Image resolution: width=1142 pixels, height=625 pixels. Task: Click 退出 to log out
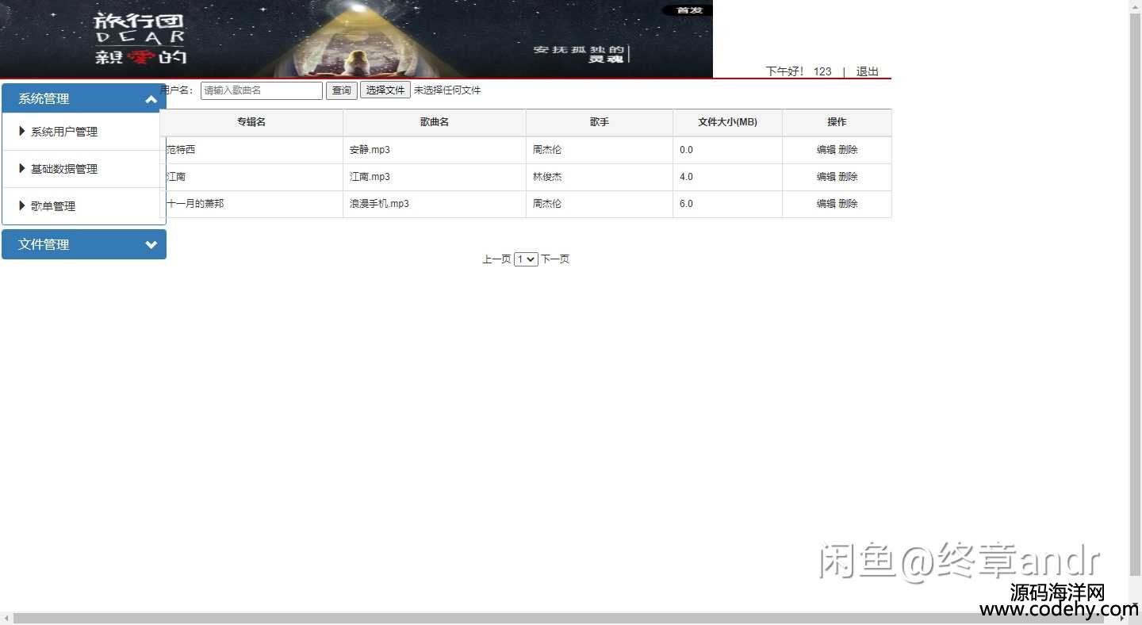click(867, 71)
